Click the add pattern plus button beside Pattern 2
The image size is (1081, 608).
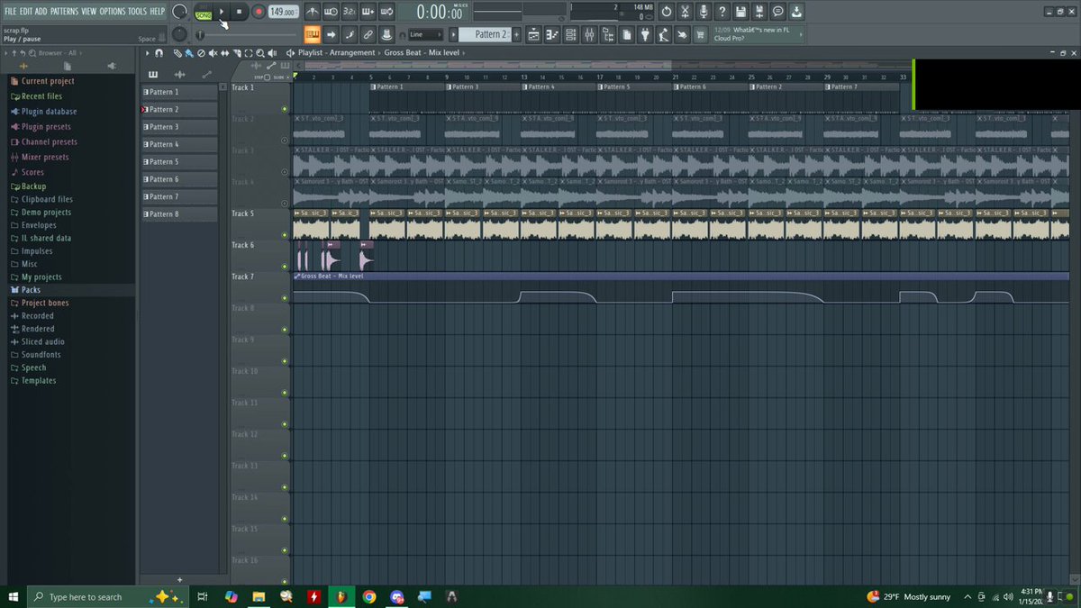point(516,34)
